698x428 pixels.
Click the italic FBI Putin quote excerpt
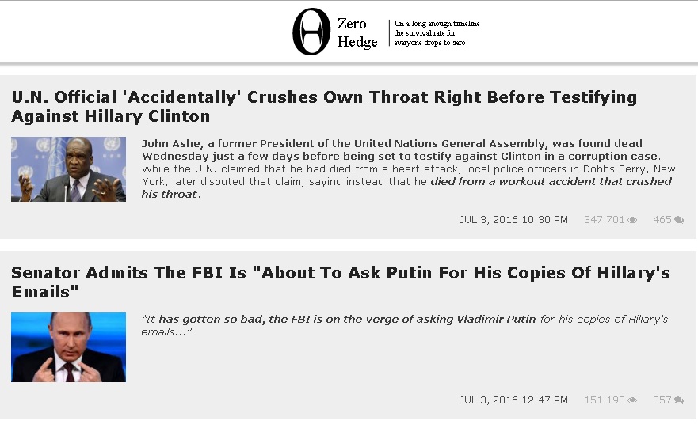tap(405, 325)
